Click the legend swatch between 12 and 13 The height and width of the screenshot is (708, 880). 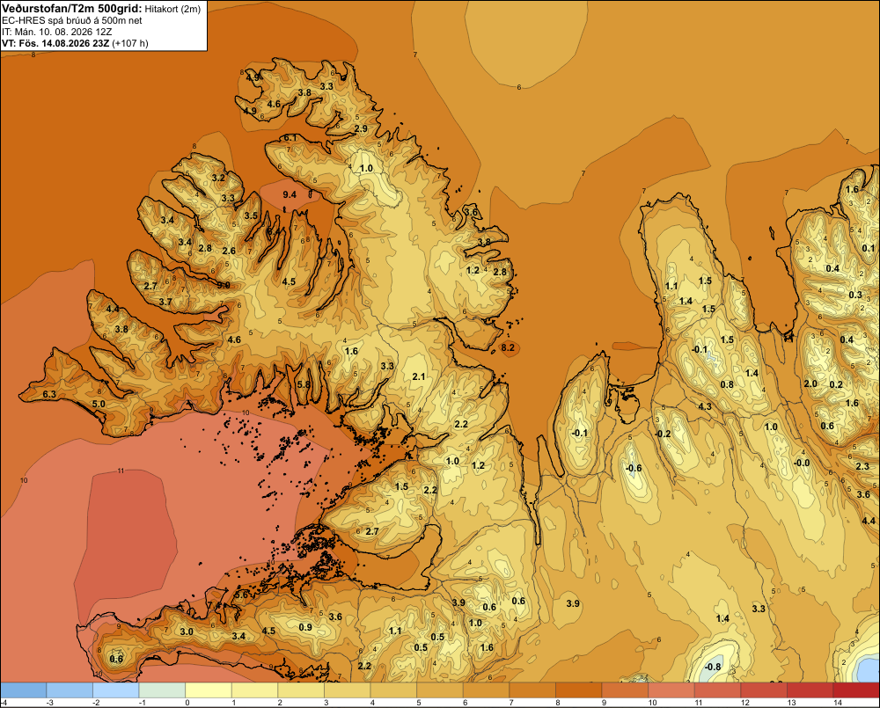(x=764, y=690)
